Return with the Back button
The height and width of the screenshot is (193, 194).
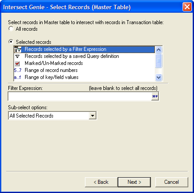(101, 182)
